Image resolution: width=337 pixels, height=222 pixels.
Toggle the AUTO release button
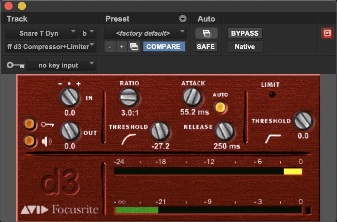(220, 107)
